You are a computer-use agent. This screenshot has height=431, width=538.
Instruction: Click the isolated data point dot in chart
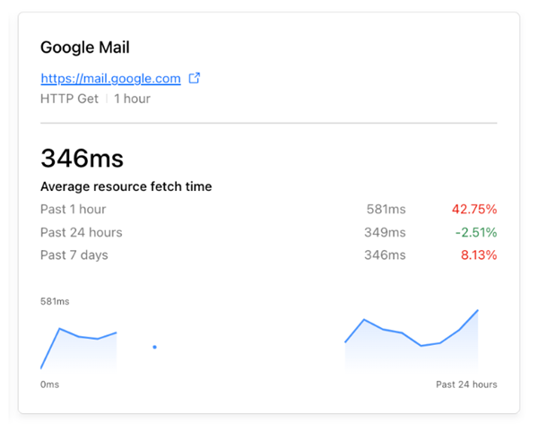pyautogui.click(x=155, y=347)
